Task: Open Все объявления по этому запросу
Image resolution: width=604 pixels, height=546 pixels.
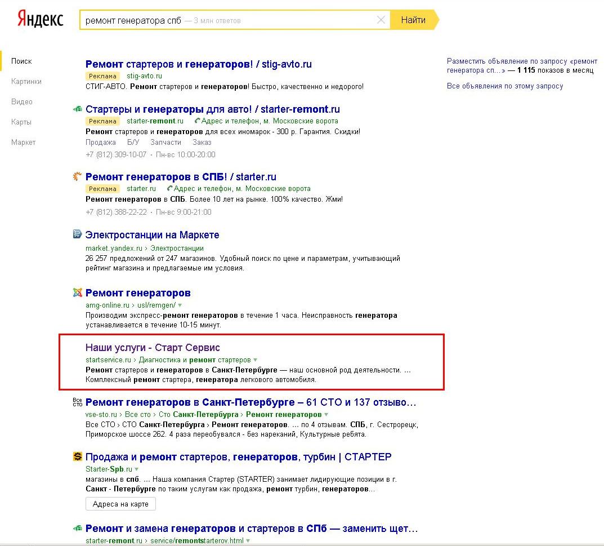Action: click(x=505, y=86)
